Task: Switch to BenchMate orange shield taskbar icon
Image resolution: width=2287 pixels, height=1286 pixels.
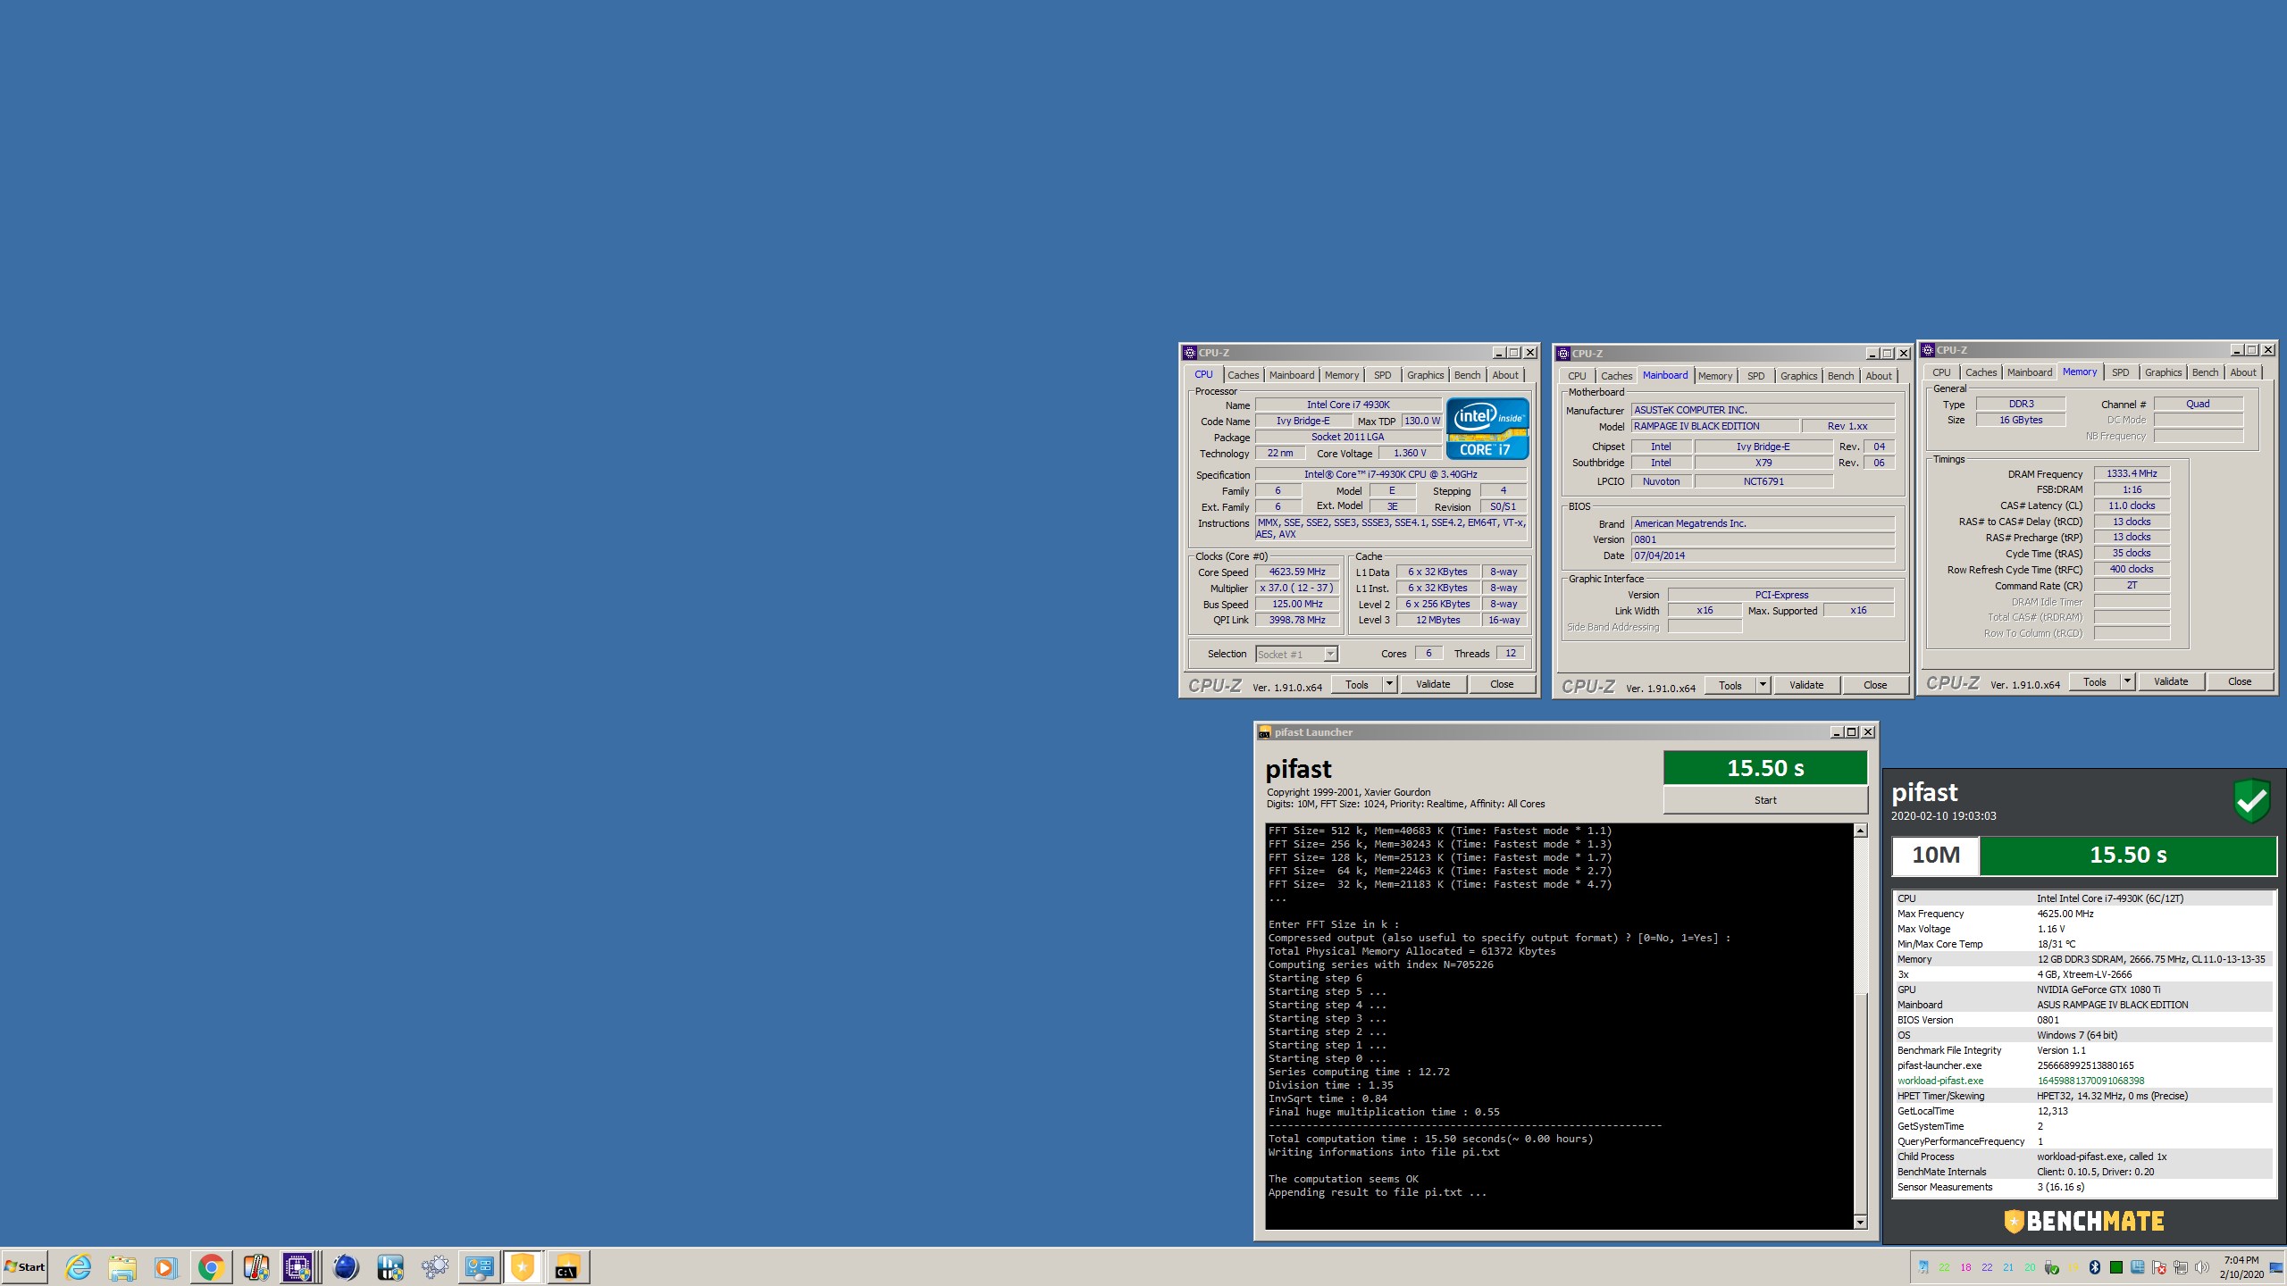Action: click(x=523, y=1266)
